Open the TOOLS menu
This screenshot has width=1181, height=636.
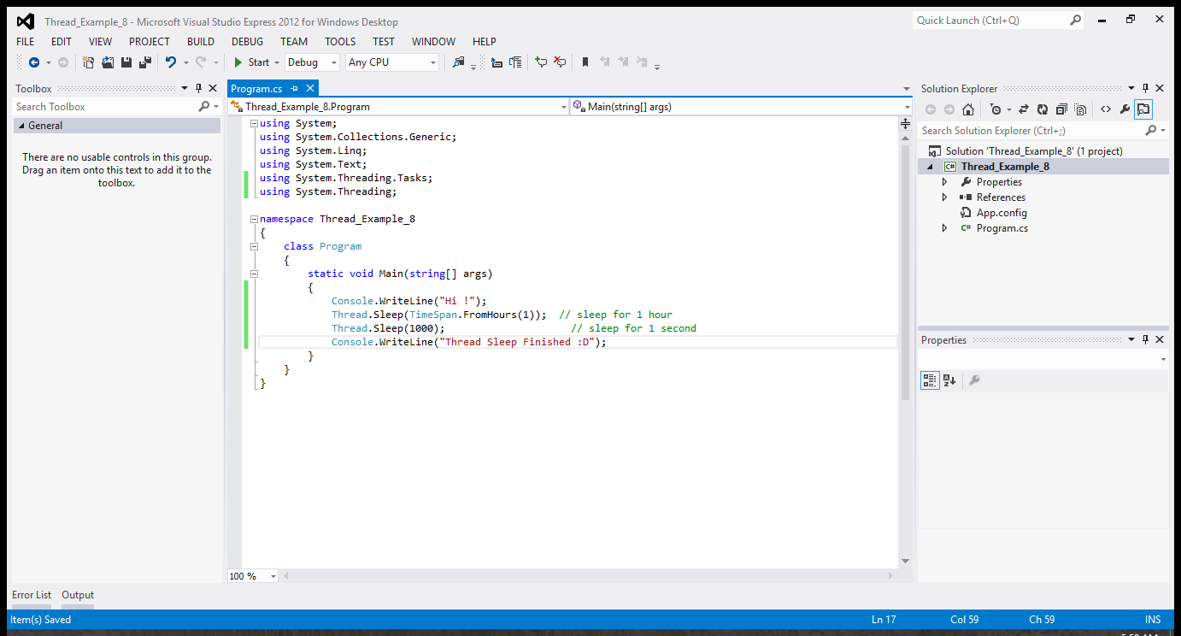(340, 41)
